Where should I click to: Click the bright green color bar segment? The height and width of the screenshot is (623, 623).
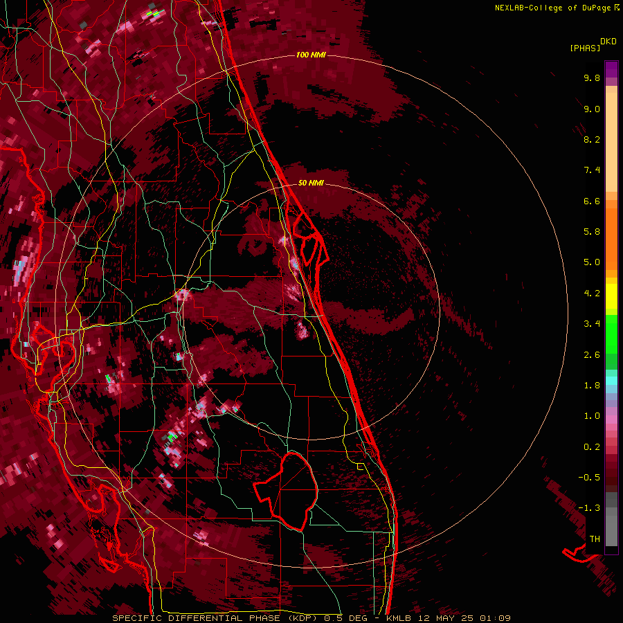(611, 334)
